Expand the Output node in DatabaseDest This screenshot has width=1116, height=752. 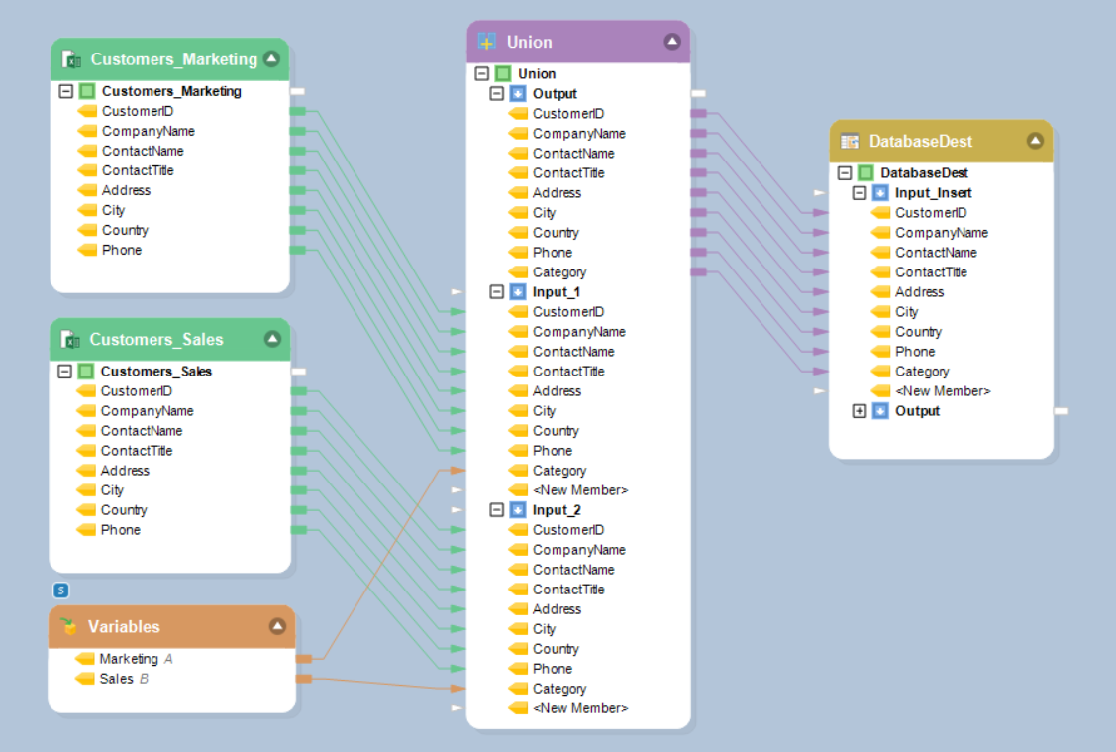point(860,411)
